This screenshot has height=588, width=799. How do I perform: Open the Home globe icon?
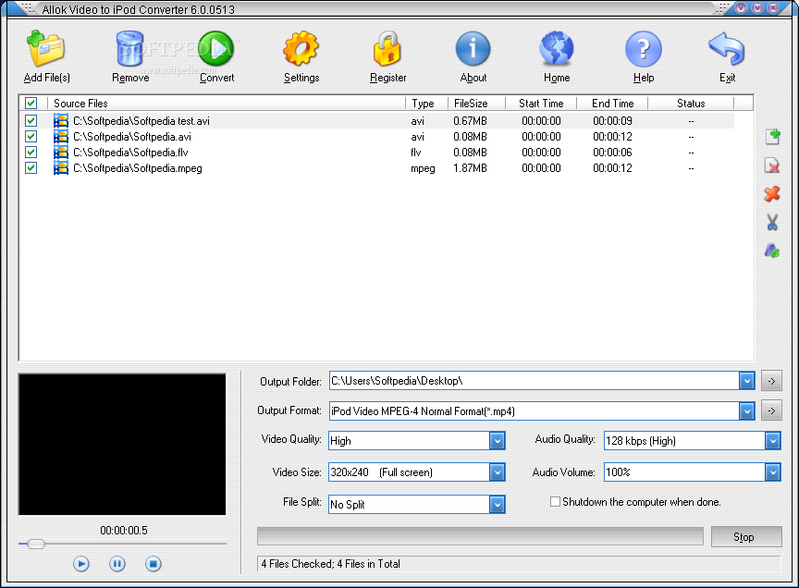click(557, 49)
